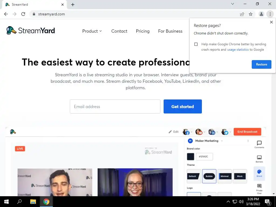Image resolution: width=276 pixels, height=207 pixels.
Task: Click the small duck logo in demo studio
Action: (13, 132)
